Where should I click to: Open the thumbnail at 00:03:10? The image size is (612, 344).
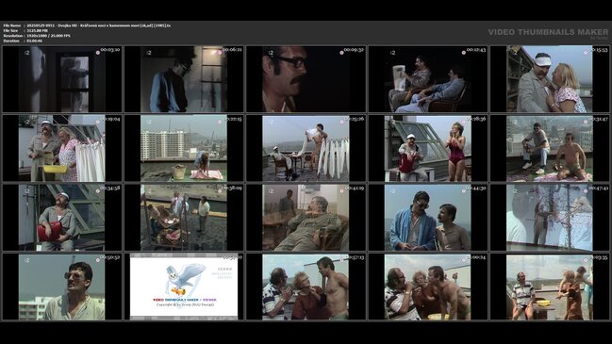pyautogui.click(x=62, y=79)
